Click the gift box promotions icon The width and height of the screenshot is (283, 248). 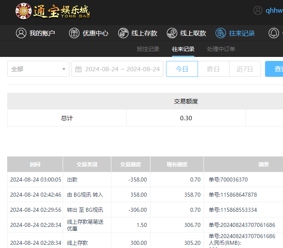[74, 33]
